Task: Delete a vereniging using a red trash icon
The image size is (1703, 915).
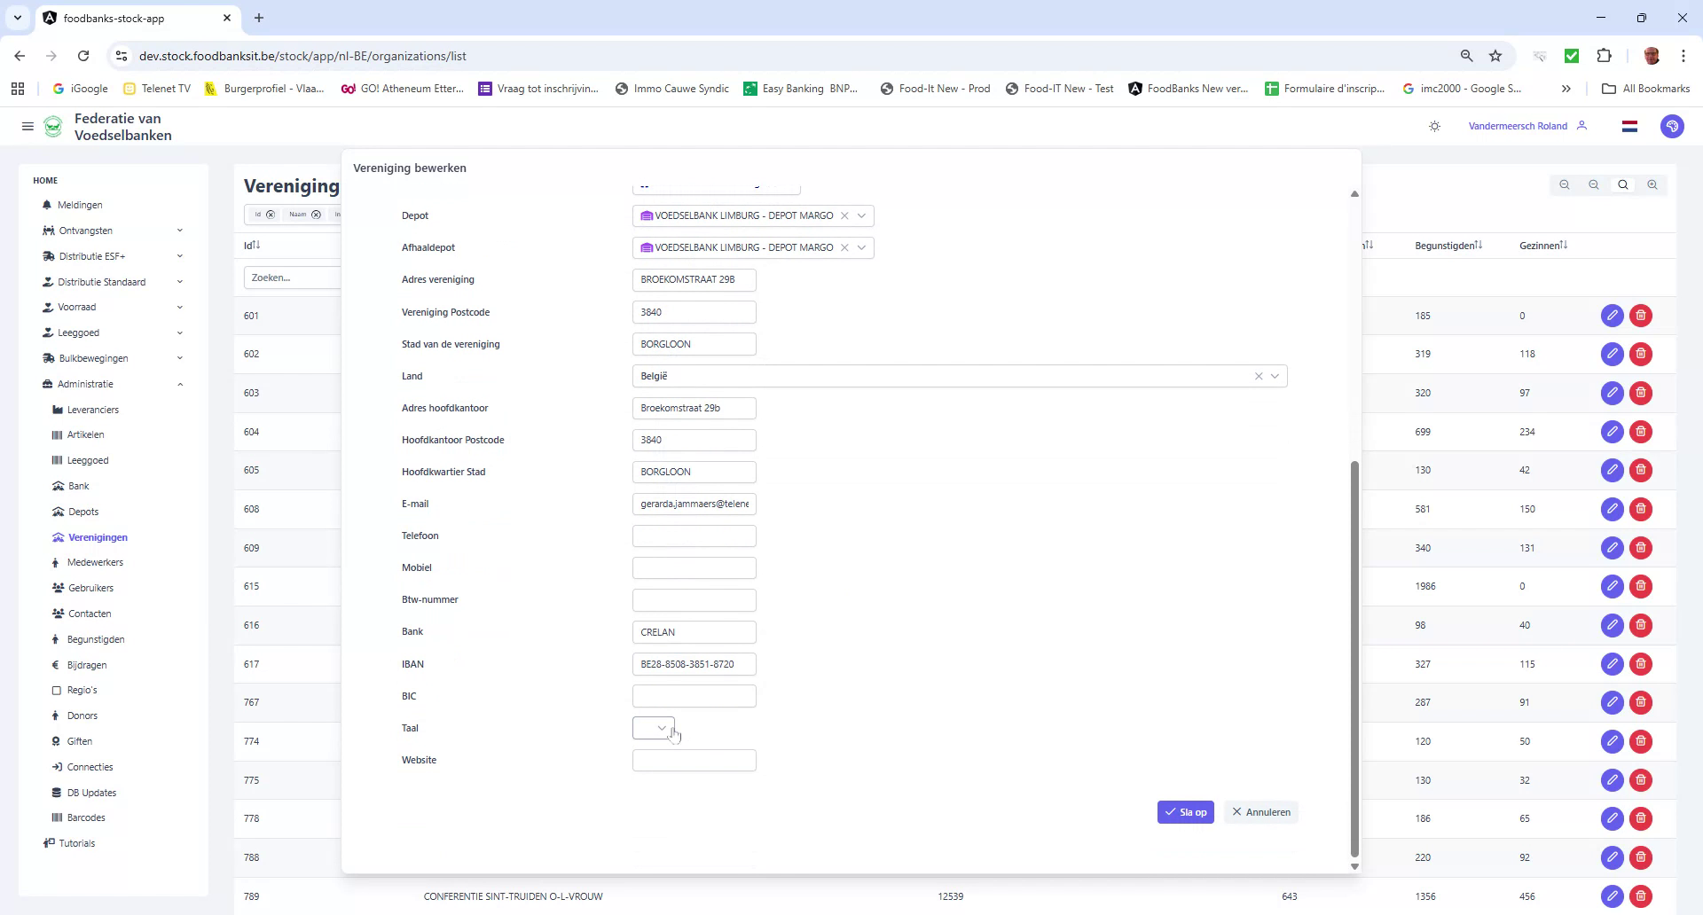Action: coord(1641,315)
